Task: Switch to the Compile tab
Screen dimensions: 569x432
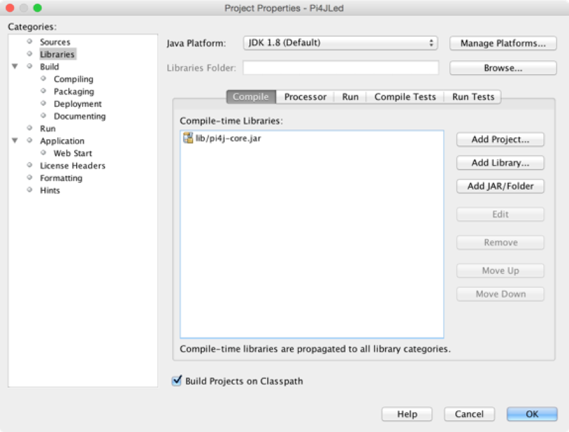Action: (251, 97)
